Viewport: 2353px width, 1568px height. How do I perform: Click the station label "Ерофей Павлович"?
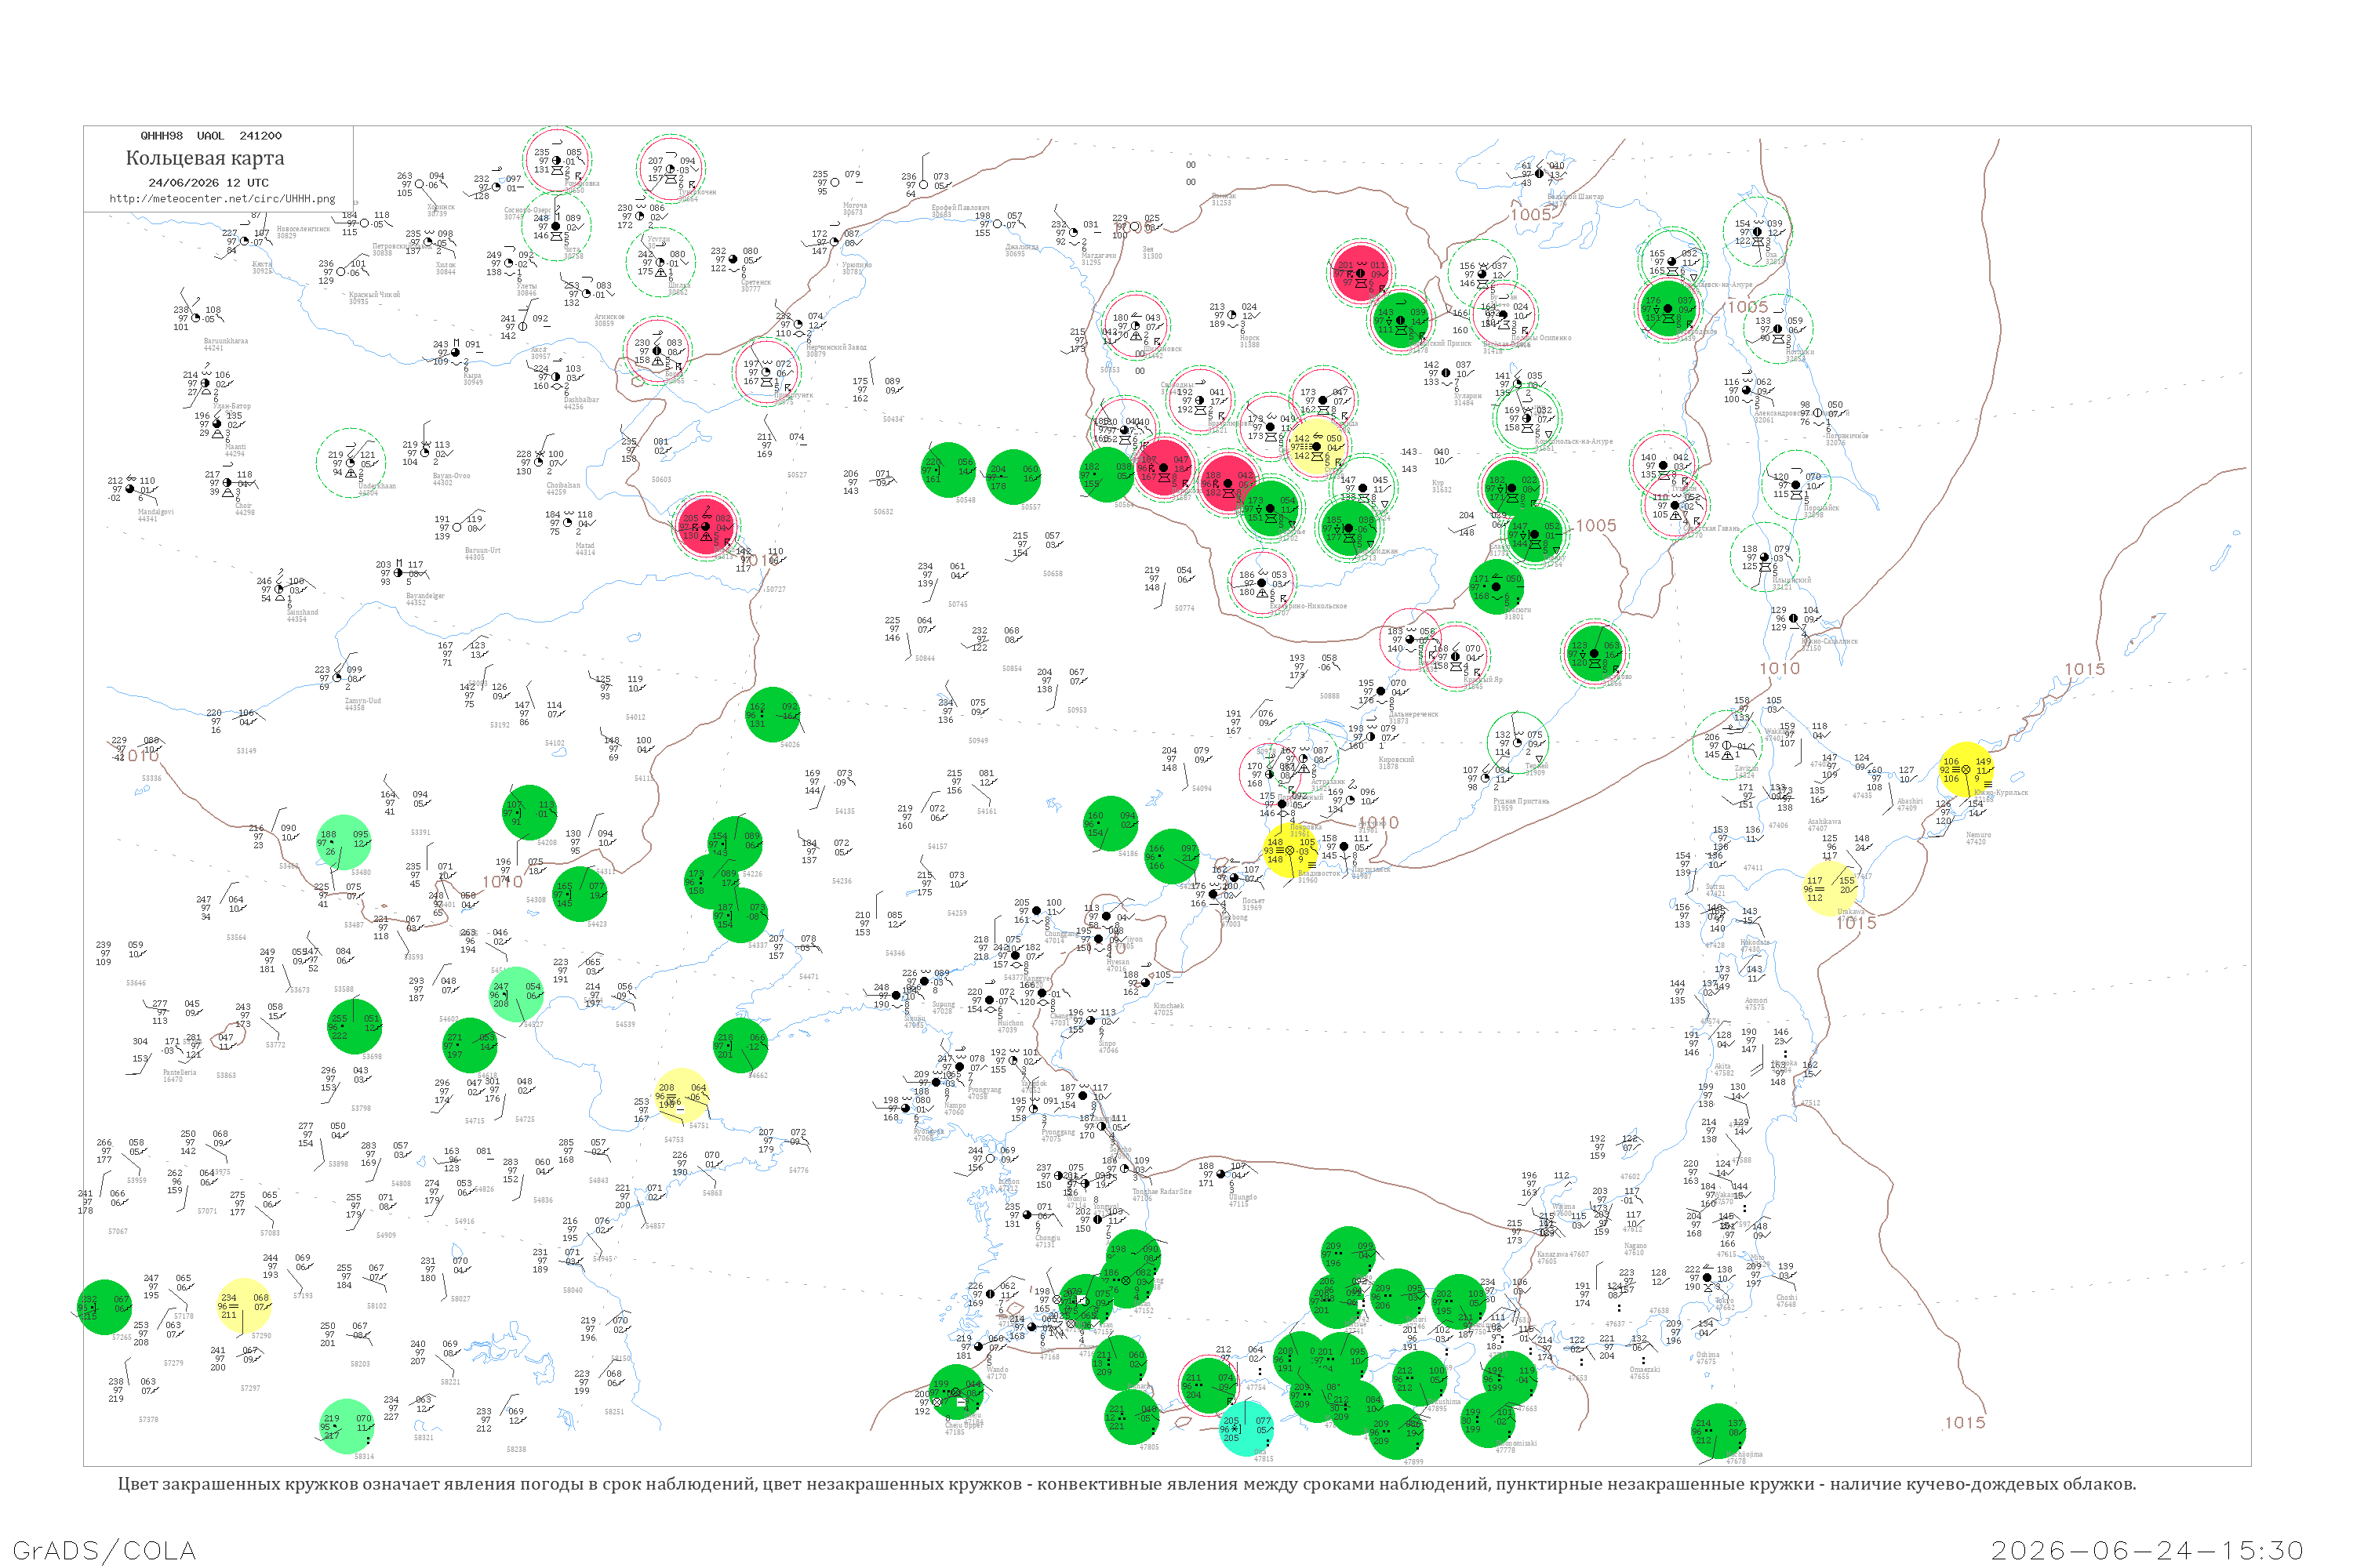pyautogui.click(x=960, y=208)
